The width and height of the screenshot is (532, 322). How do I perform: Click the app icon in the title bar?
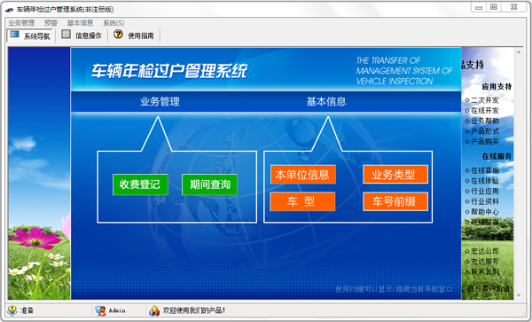(9, 10)
